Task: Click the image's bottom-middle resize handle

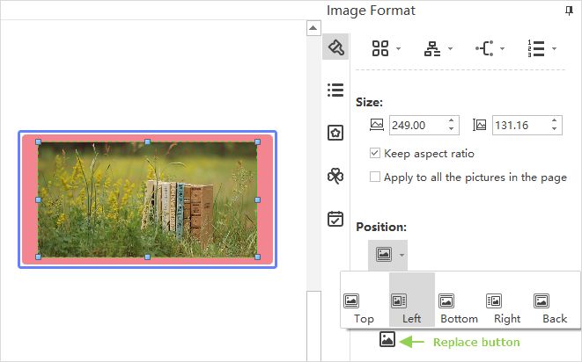Action: click(147, 257)
